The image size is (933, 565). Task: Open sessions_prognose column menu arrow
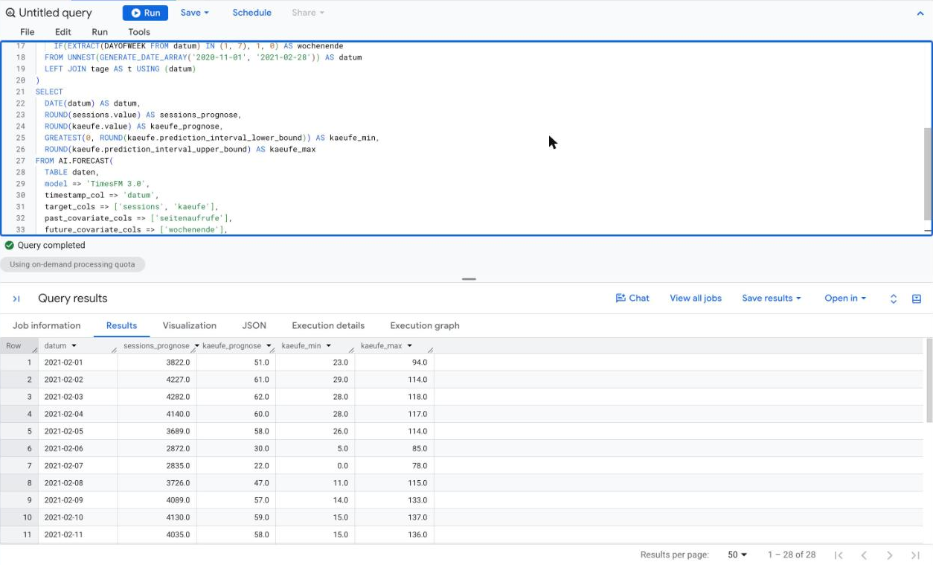pos(196,346)
